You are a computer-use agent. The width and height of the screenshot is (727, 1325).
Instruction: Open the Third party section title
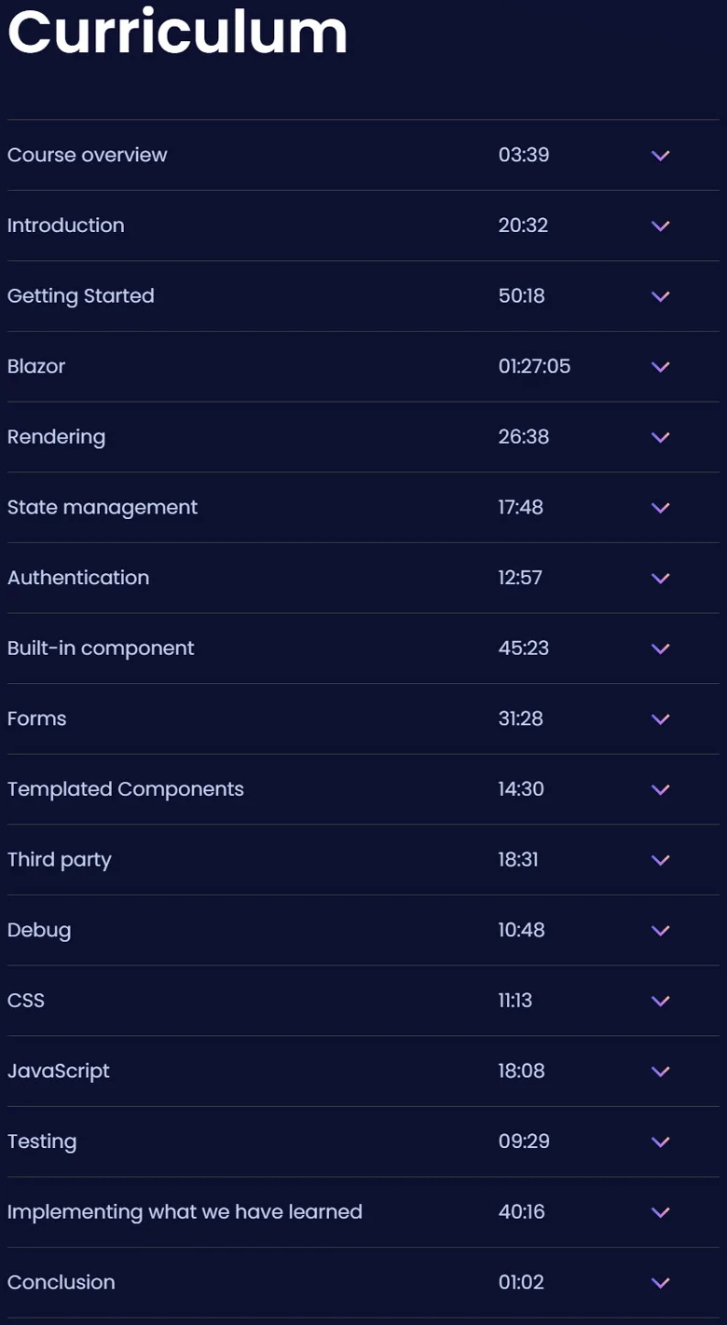(x=60, y=859)
